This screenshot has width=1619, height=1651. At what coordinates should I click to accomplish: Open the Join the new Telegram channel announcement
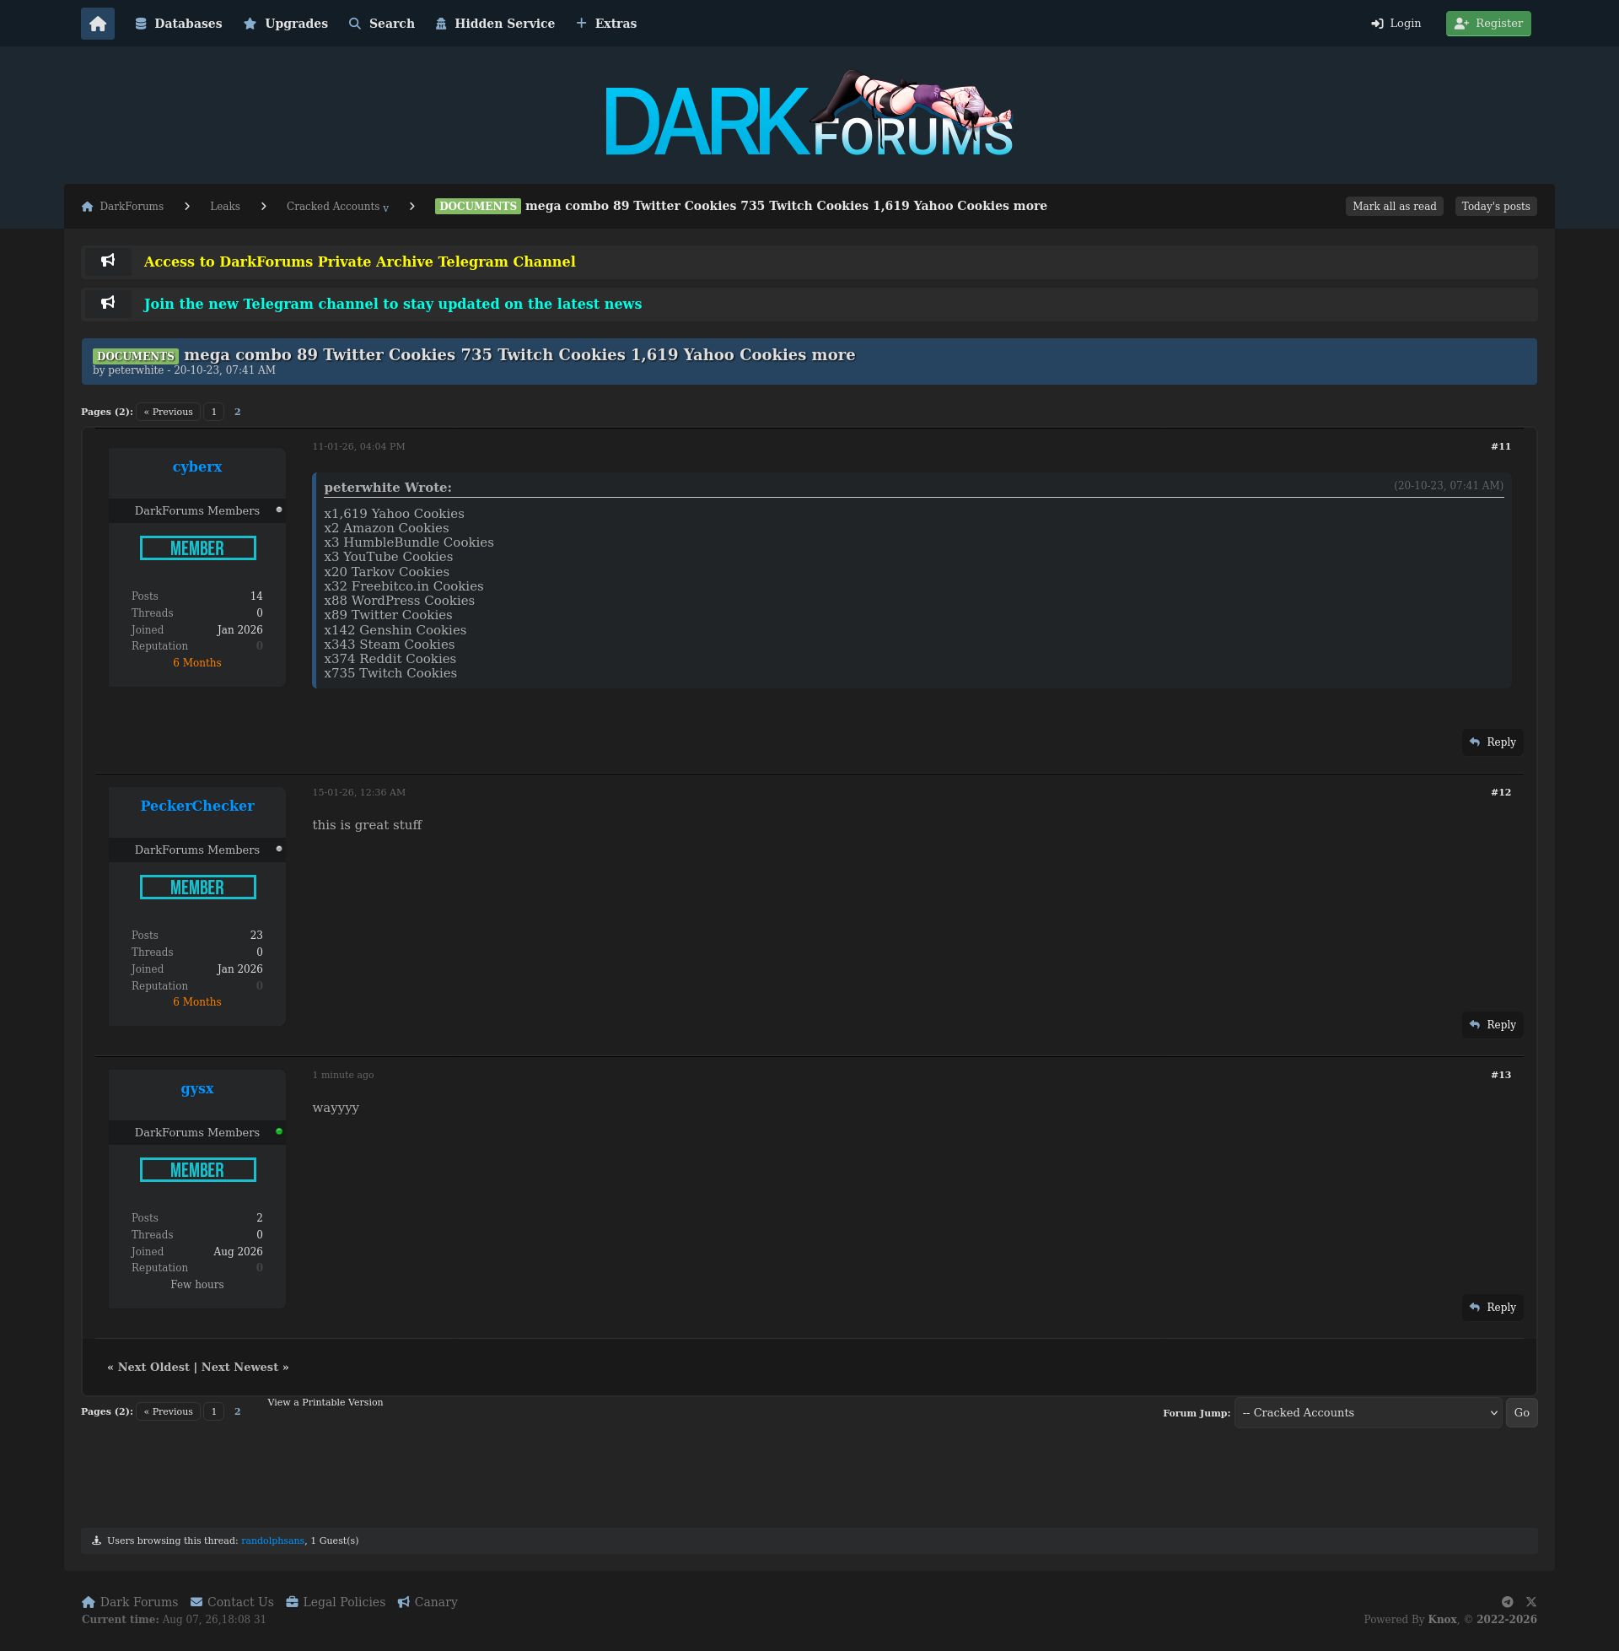tap(393, 305)
